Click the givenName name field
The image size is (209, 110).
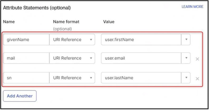pyautogui.click(x=26, y=39)
